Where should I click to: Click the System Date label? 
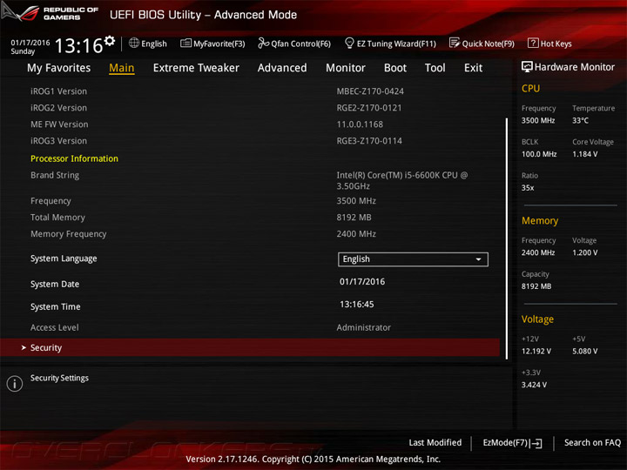[55, 284]
